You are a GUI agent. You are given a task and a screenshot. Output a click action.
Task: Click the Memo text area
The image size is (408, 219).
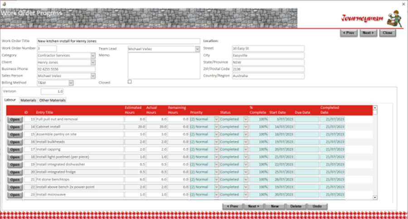click(164, 66)
